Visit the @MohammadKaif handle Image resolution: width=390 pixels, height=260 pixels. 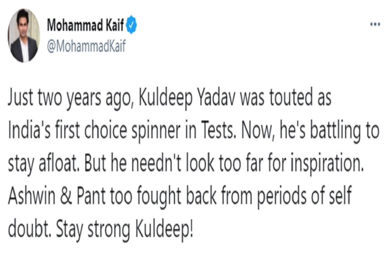coord(86,46)
